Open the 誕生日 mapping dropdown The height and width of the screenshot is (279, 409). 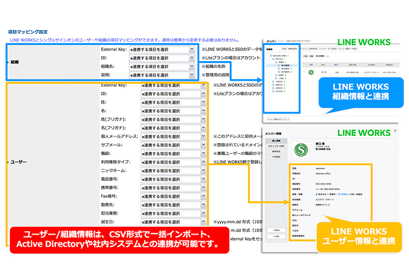(x=173, y=222)
